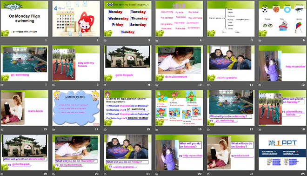Select slide 22 What will you do on Saturday
Screen dimensions: 307x176
(179, 152)
